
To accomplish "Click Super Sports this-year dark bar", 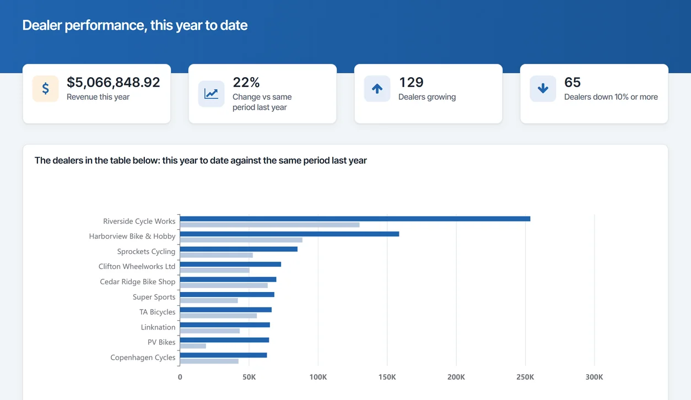I will pyautogui.click(x=227, y=295).
